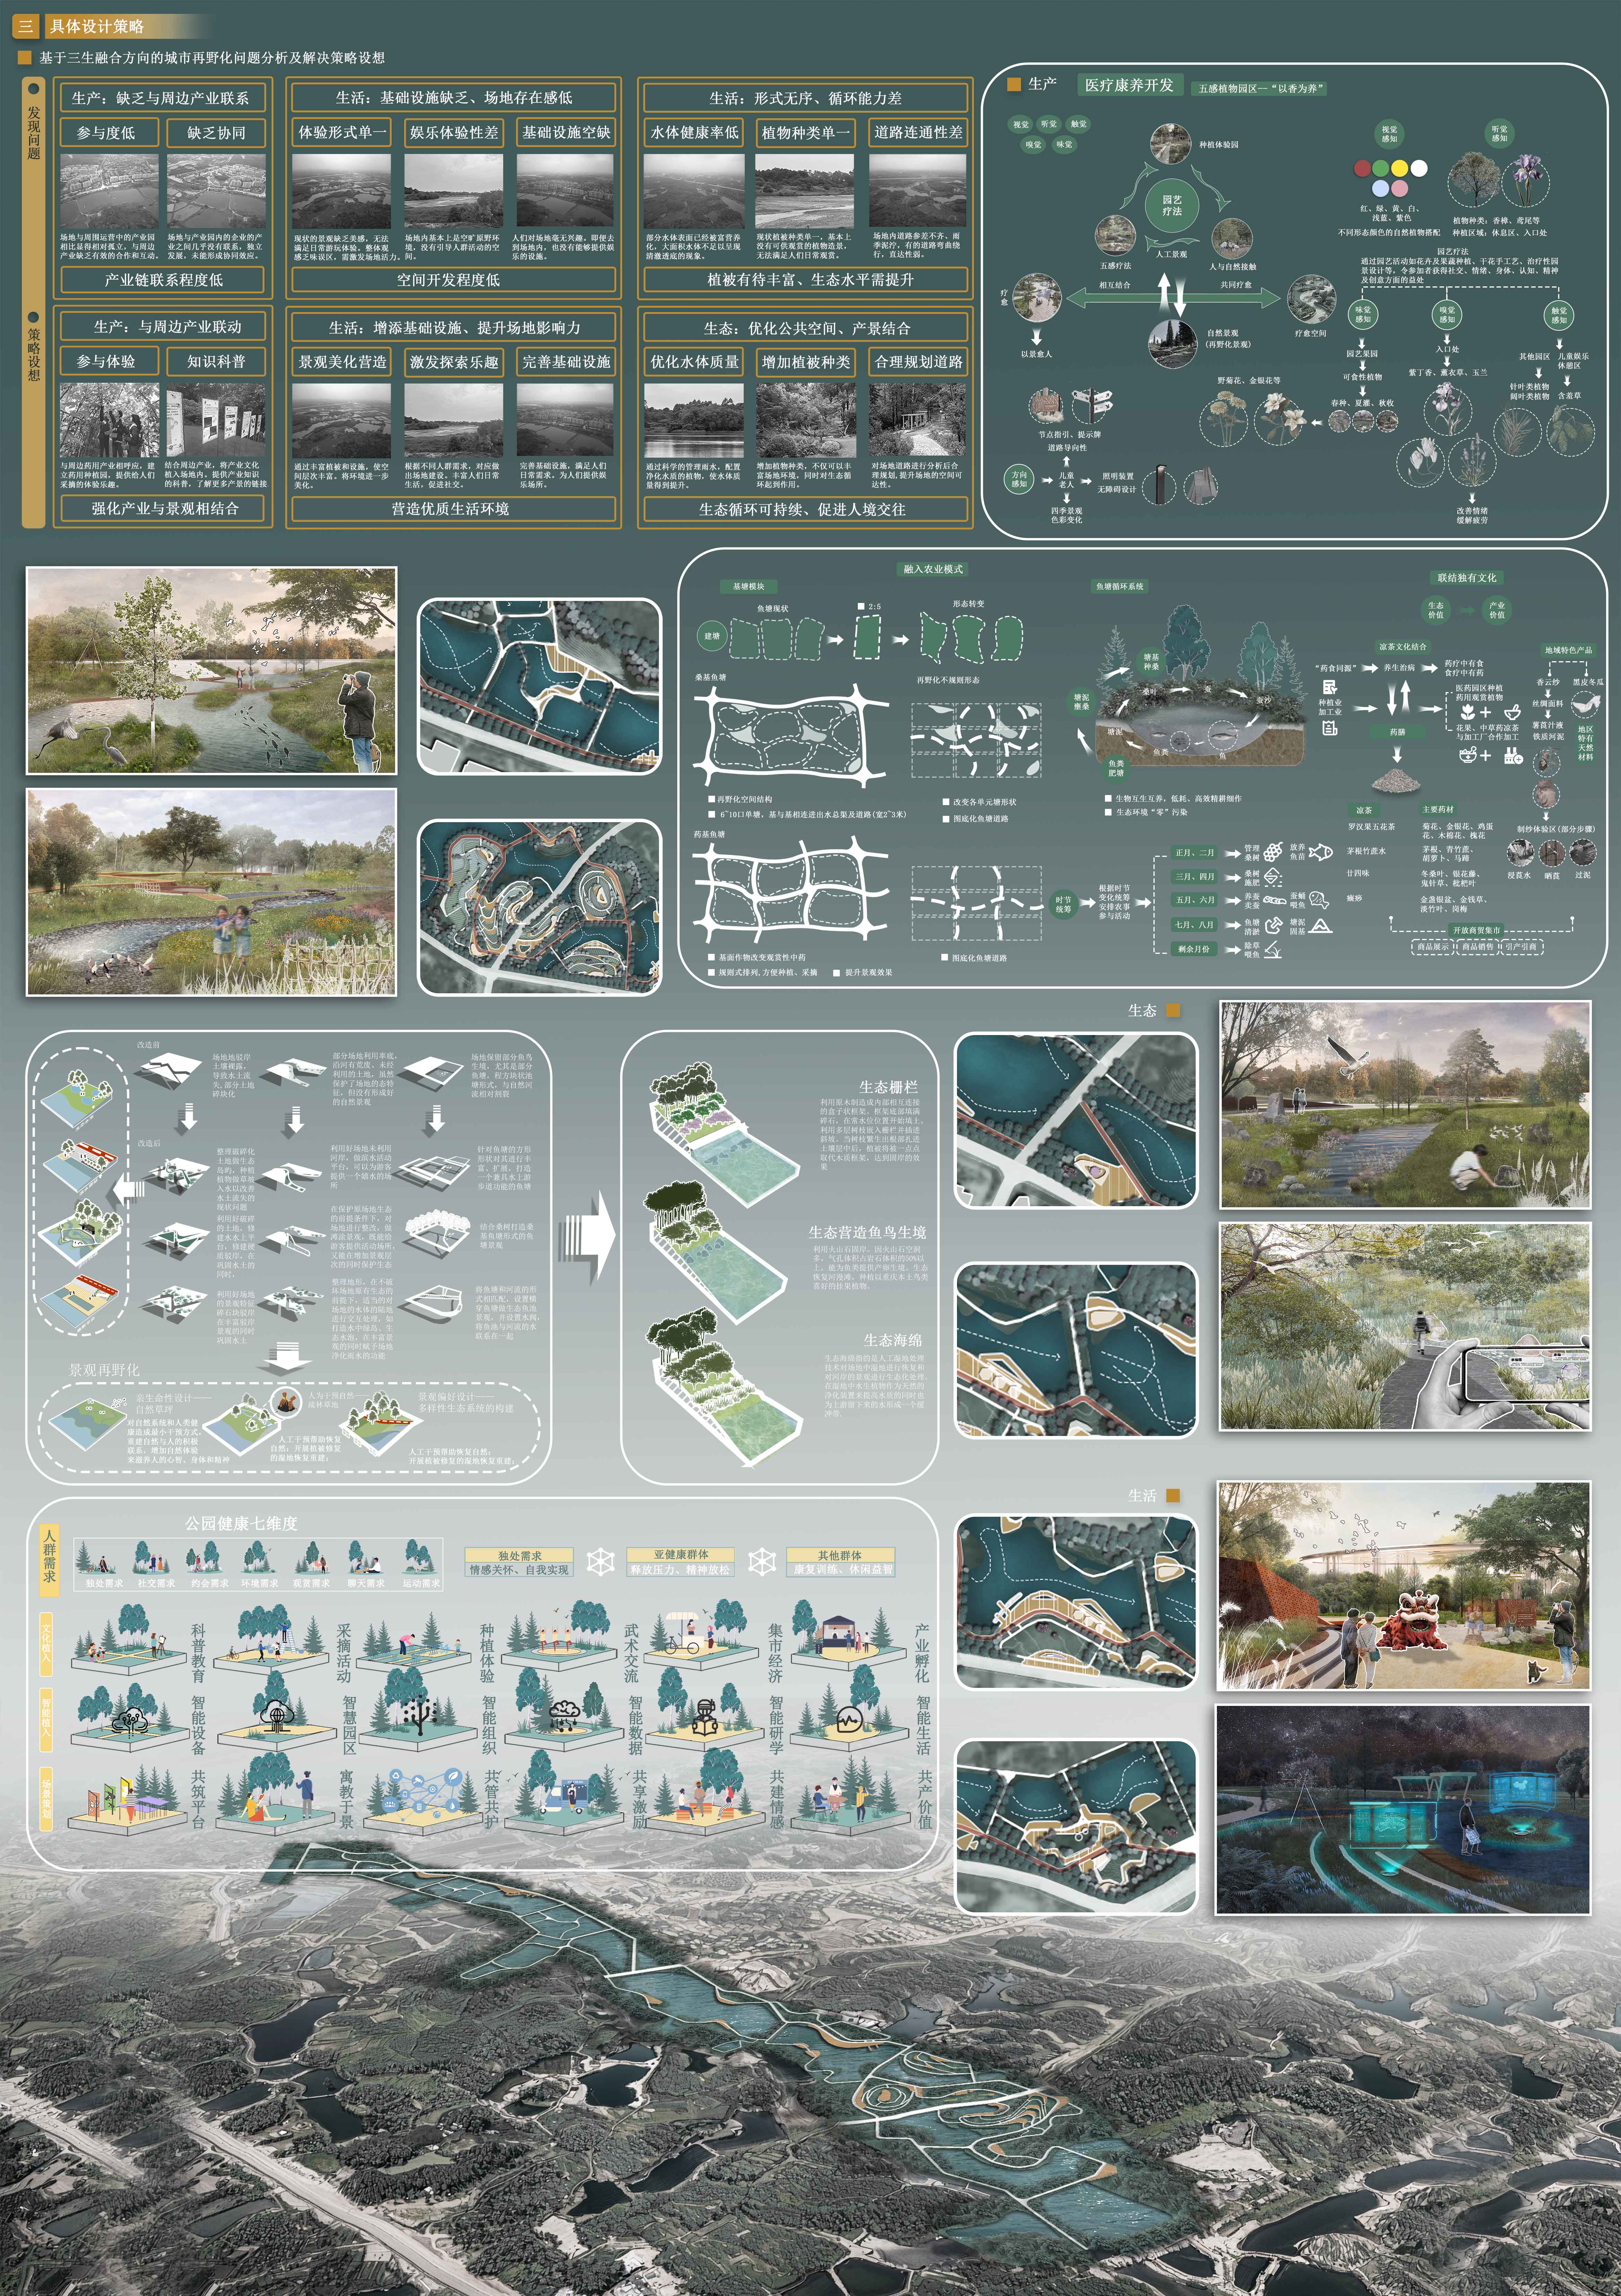Click the grapes icon next to 管理桑树

pos(1273,852)
